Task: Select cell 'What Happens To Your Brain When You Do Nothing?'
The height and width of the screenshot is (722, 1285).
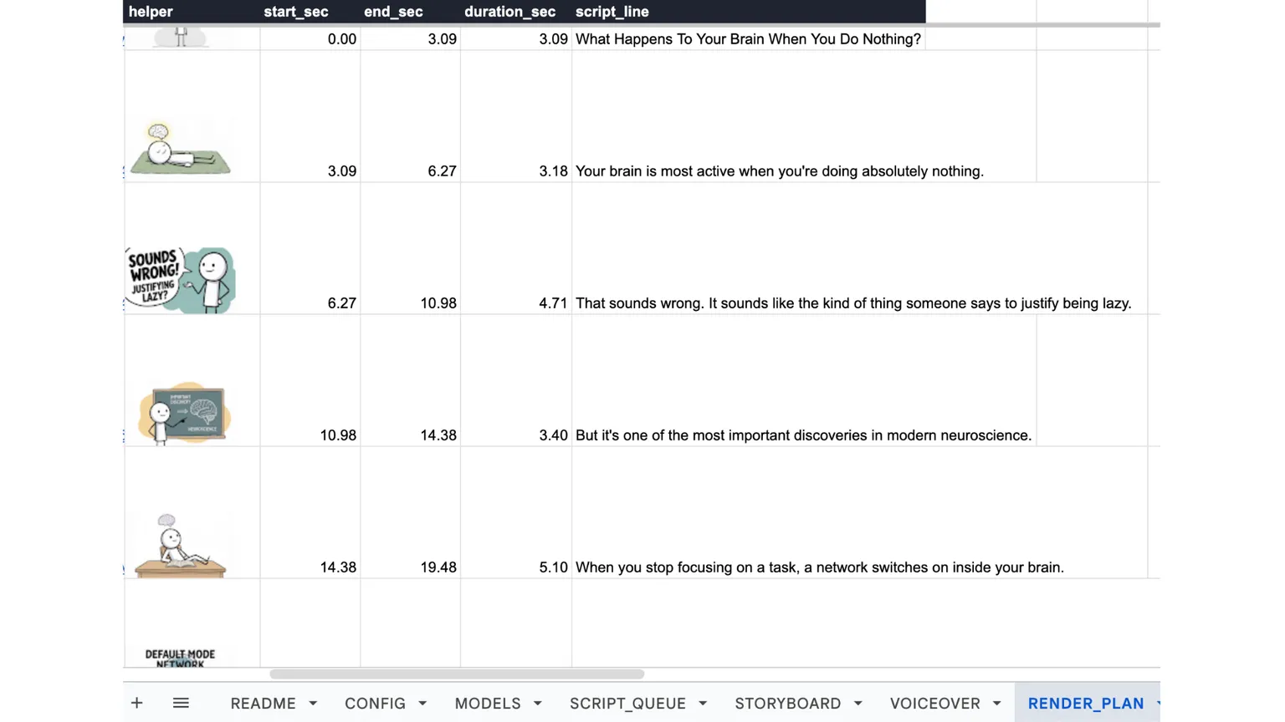Action: click(x=748, y=39)
